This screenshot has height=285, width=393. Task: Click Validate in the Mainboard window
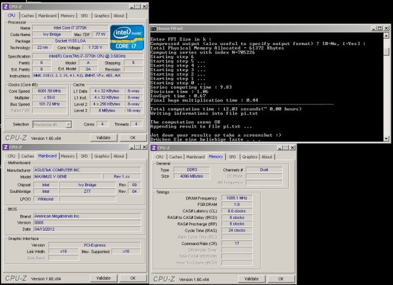click(103, 278)
